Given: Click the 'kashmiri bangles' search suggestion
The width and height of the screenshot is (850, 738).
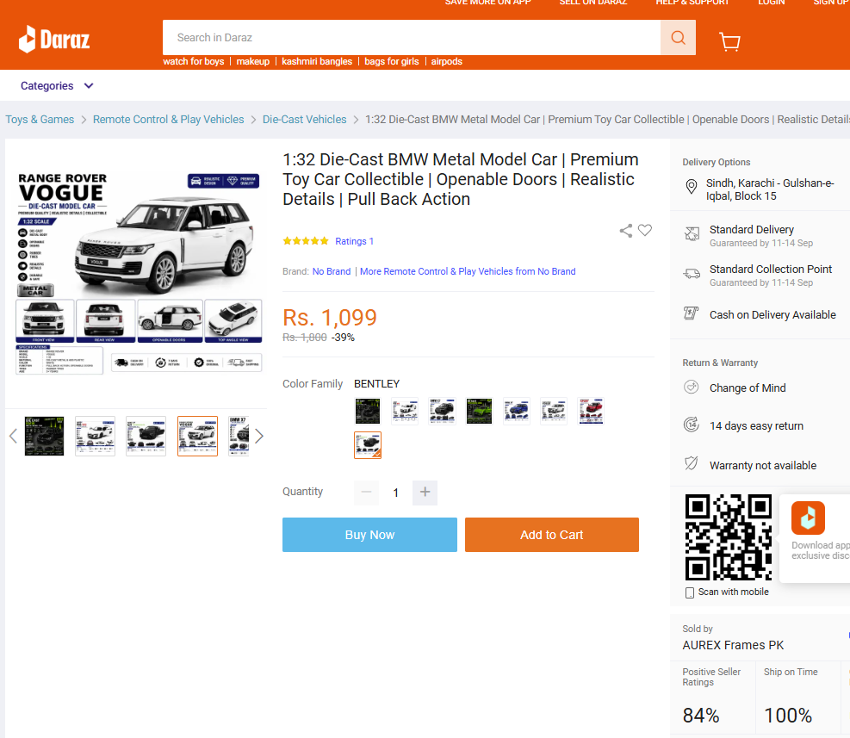Looking at the screenshot, I should coord(317,61).
